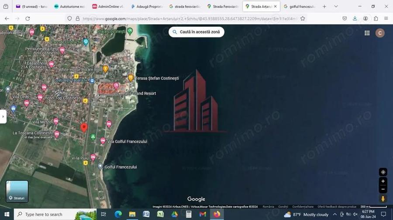Image resolution: width=393 pixels, height=220 pixels.
Task: Reload the page in the browser
Action: [28, 19]
